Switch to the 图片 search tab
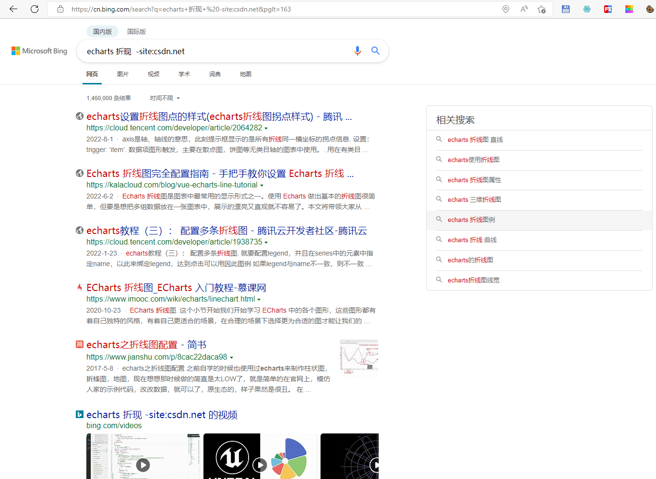This screenshot has width=656, height=479. (x=123, y=74)
